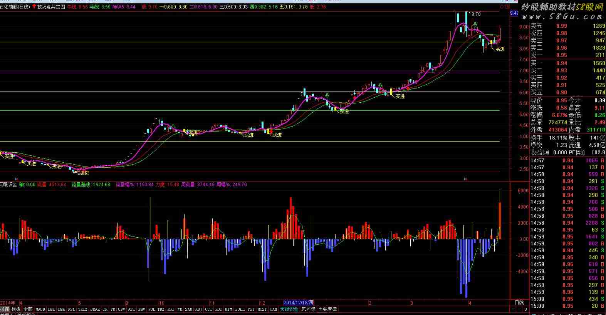Select the BRAR indicator tab
Image resolution: width=606 pixels, height=315 pixels.
click(x=95, y=309)
